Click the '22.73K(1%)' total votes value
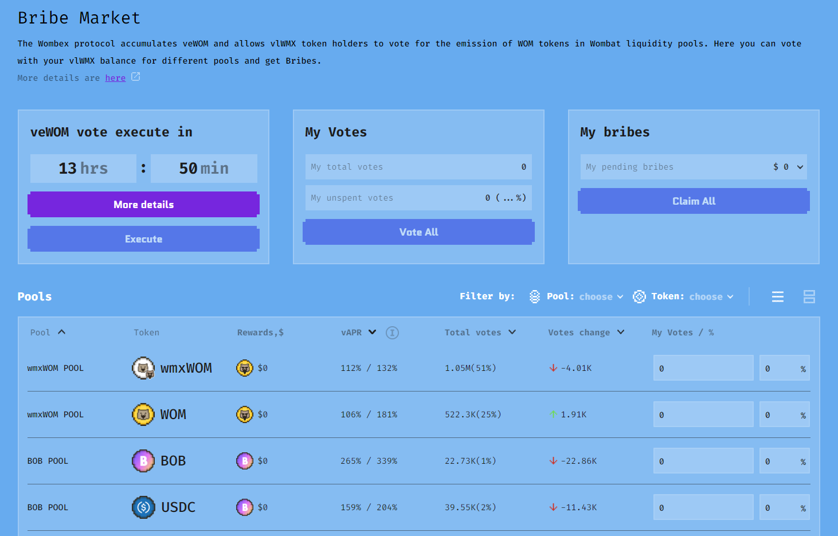The width and height of the screenshot is (838, 536). [471, 461]
